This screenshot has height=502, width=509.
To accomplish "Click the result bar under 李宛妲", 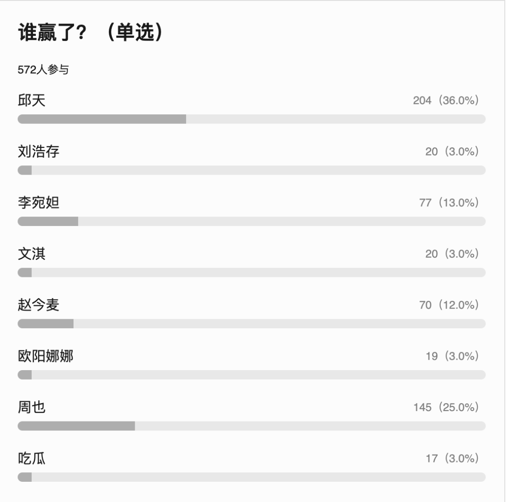I will pos(48,221).
